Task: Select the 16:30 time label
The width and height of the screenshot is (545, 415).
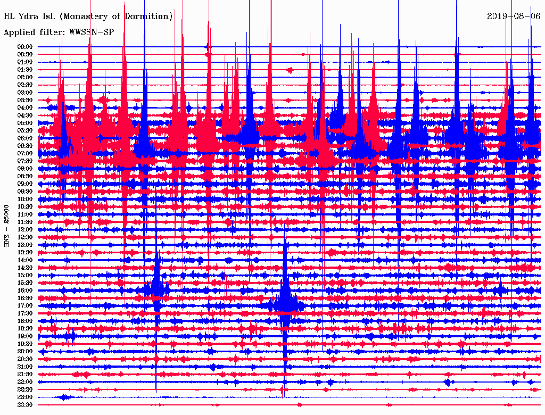Action: (25, 298)
